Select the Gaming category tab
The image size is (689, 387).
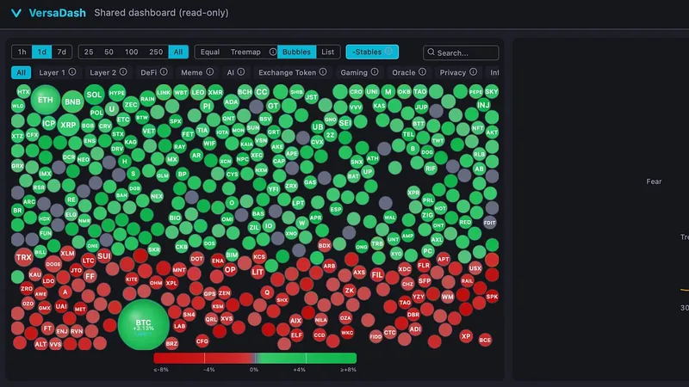pyautogui.click(x=359, y=72)
